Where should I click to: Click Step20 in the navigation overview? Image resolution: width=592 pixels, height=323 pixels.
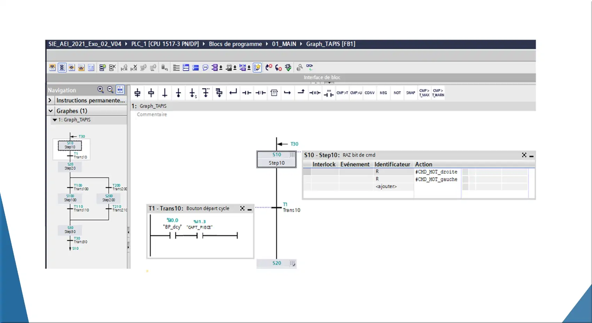point(70,166)
